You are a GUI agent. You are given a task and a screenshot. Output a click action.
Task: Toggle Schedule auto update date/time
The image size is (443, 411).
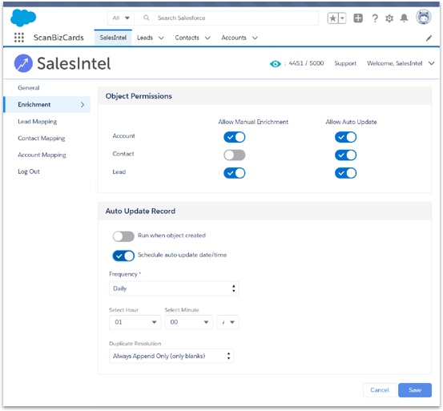pyautogui.click(x=123, y=256)
